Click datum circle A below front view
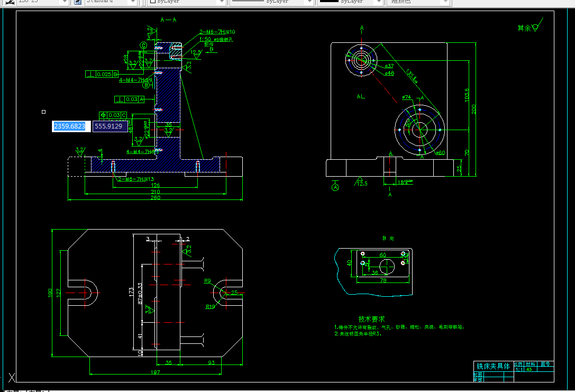575x392 pixels. [x=335, y=187]
